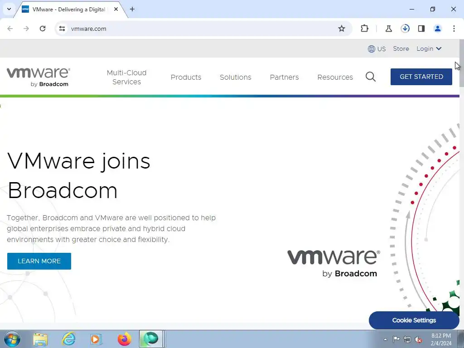Viewport: 464px width, 348px height.
Task: Show hidden system tray icons arrow
Action: [x=385, y=339]
